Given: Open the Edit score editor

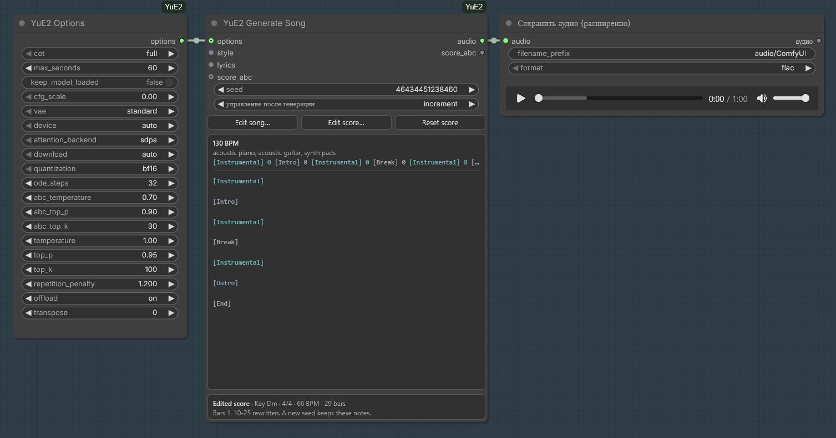Looking at the screenshot, I should tap(346, 122).
